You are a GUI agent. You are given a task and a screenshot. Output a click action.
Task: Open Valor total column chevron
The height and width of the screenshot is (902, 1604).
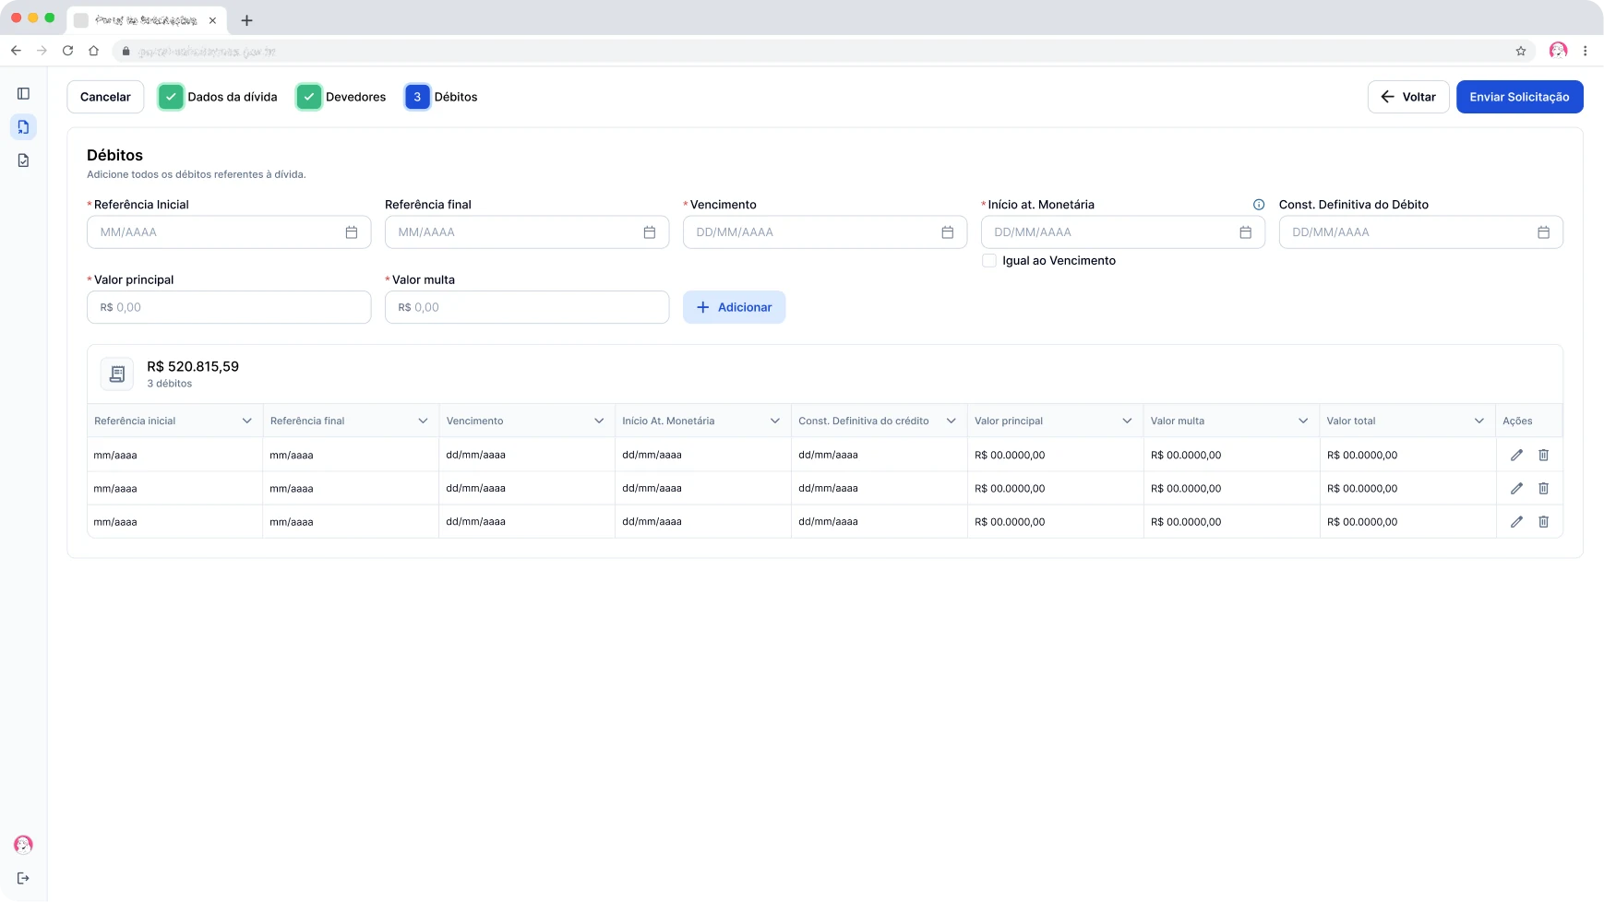point(1478,421)
